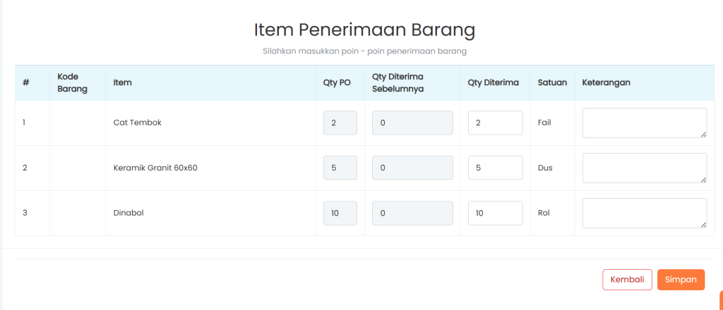Click Qty Diterima field for Dinabol
The height and width of the screenshot is (310, 723).
point(495,213)
